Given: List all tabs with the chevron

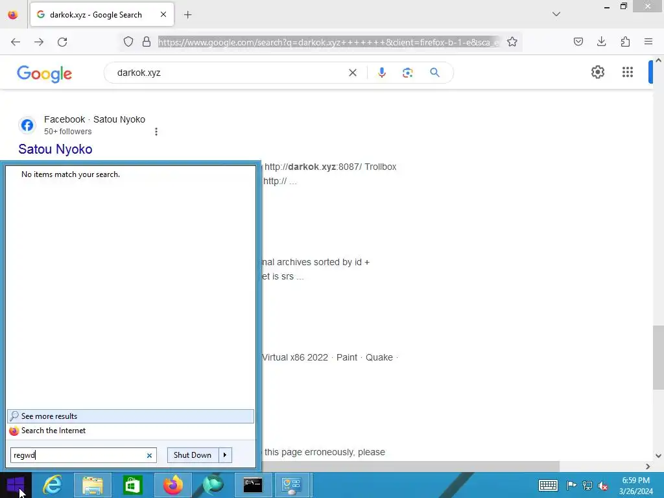Looking at the screenshot, I should [556, 14].
